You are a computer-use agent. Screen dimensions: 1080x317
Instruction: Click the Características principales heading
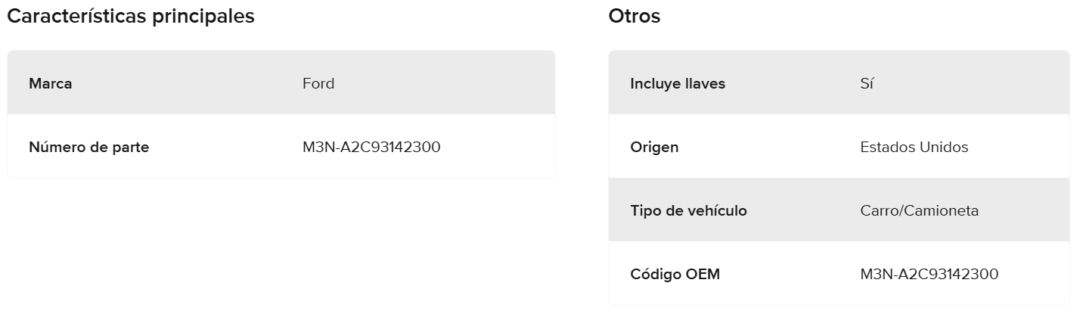click(x=131, y=17)
